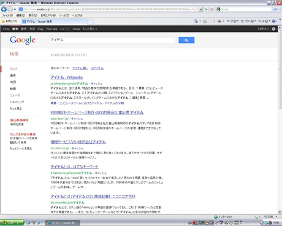Click YouTube in the Google bar
The image size is (282, 226).
[x=51, y=29]
